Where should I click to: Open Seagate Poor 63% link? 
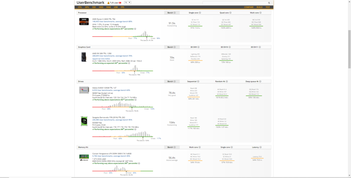pos(120,138)
